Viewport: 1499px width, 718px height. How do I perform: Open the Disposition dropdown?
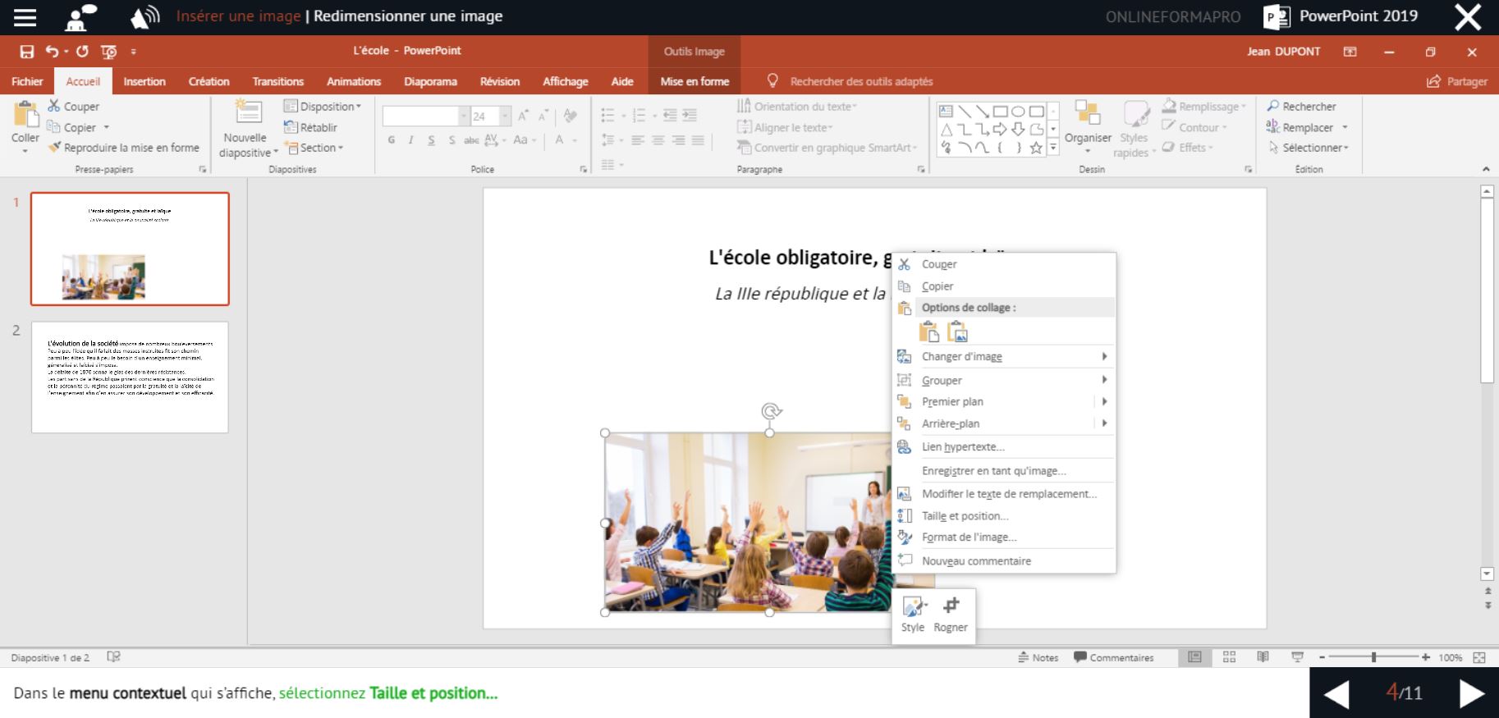(323, 106)
